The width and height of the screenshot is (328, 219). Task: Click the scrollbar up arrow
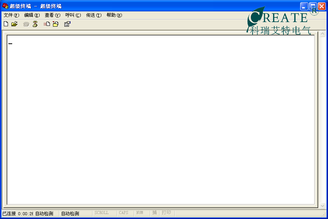pos(323,33)
